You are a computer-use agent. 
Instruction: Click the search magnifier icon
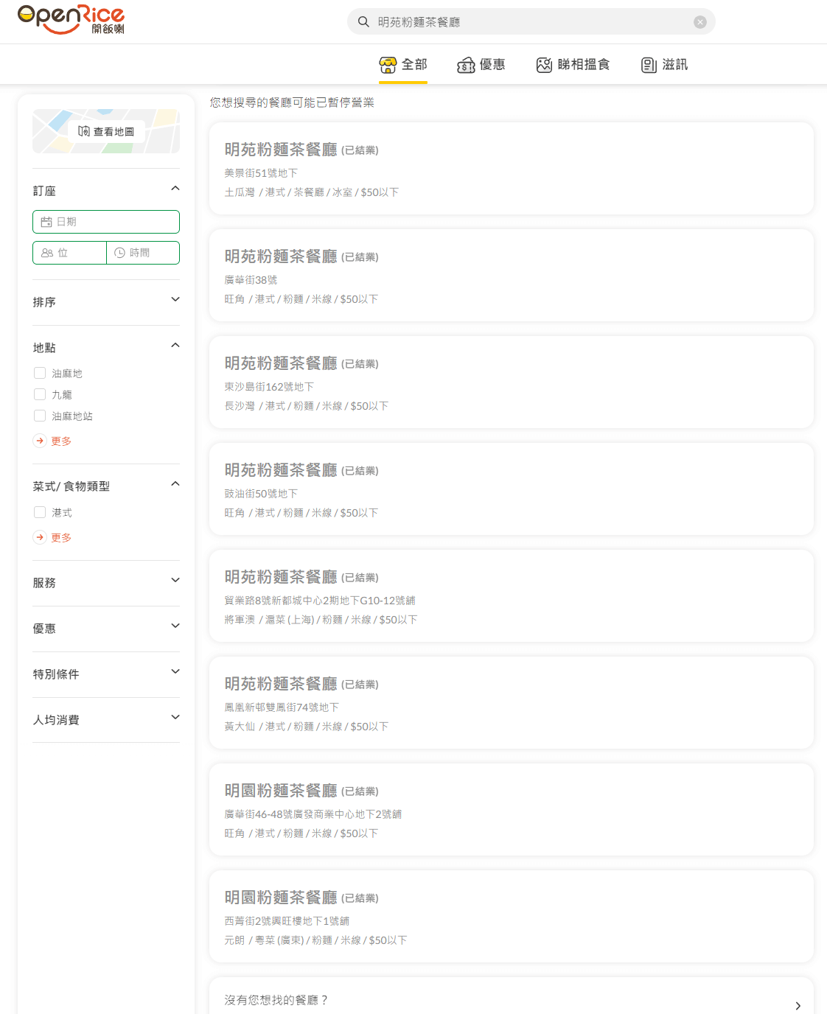coord(363,22)
